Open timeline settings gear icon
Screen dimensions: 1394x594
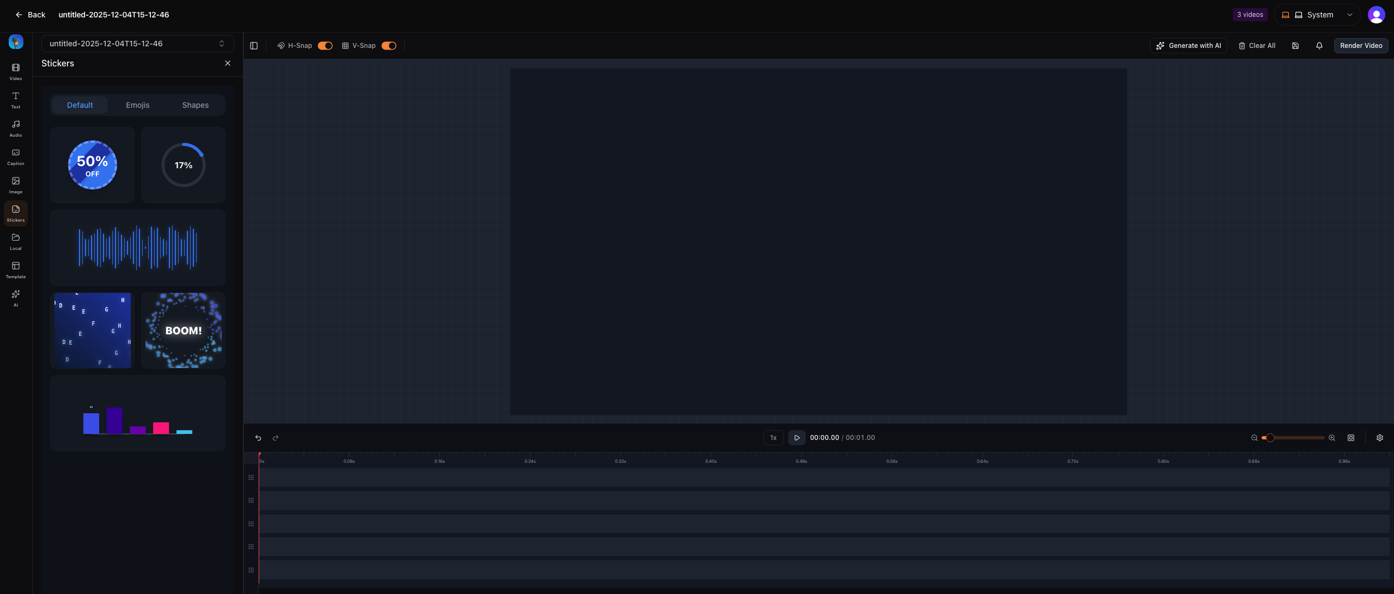tap(1379, 438)
